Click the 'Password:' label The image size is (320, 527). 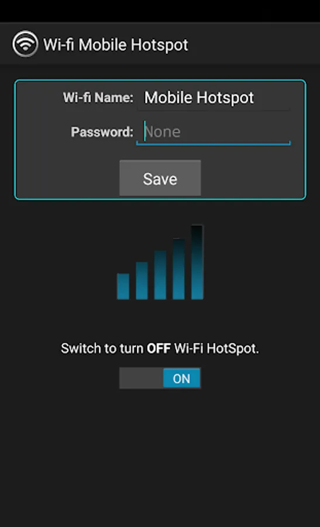pyautogui.click(x=102, y=132)
